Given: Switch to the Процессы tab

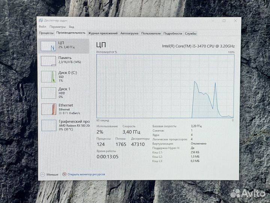Looking at the screenshot, I should (46, 33).
